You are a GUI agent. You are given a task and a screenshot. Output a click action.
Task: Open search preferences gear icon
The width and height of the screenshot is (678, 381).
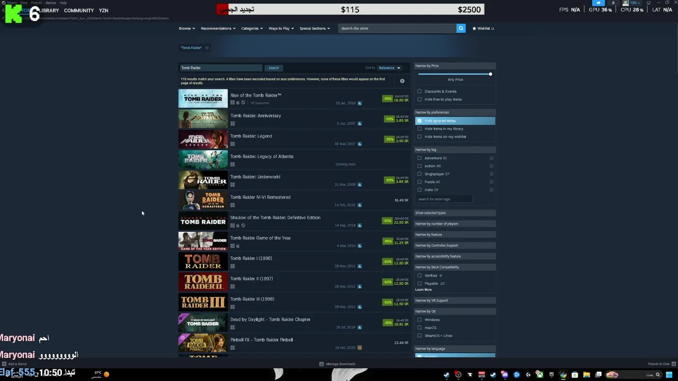[402, 81]
